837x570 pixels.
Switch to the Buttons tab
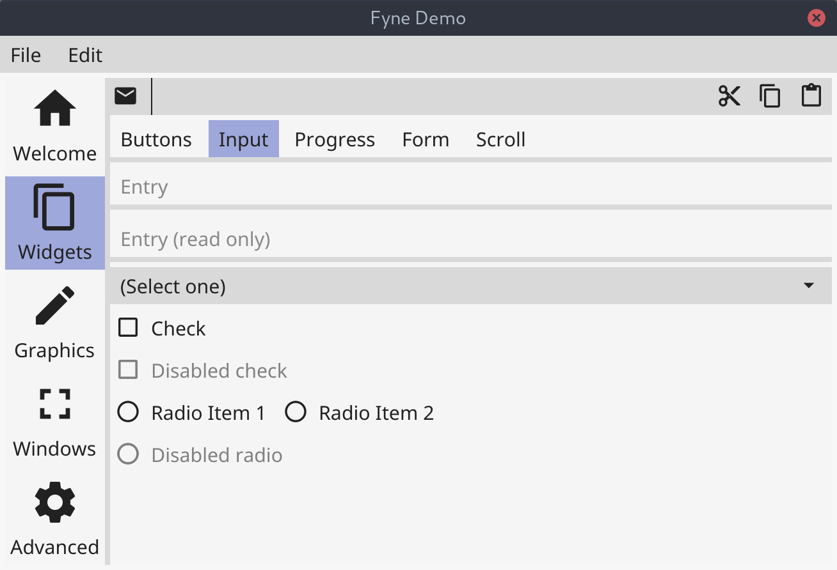tap(156, 139)
